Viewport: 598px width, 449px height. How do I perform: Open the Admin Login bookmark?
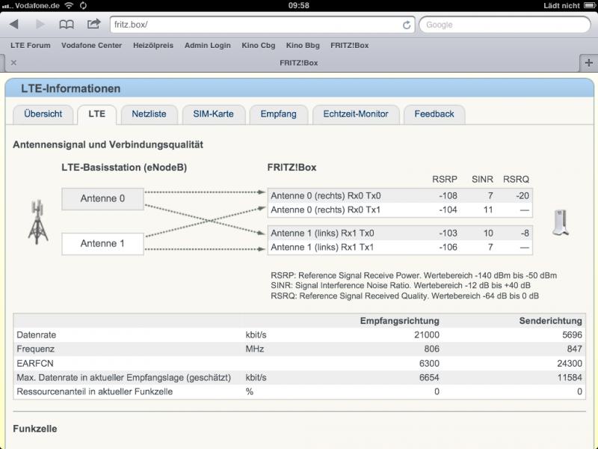click(208, 46)
